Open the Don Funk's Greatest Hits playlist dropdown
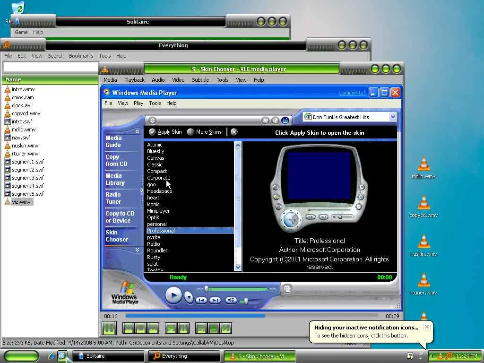 (393, 117)
